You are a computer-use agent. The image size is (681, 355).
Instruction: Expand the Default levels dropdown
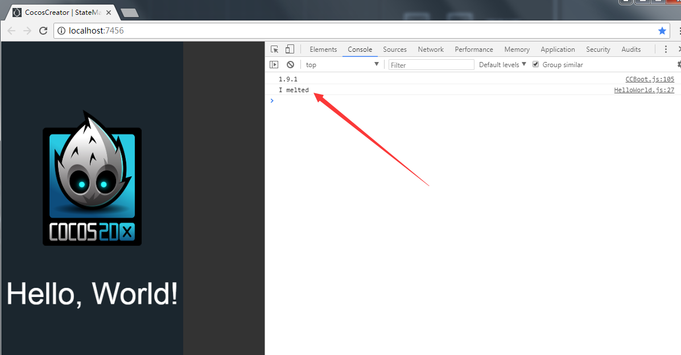tap(502, 64)
